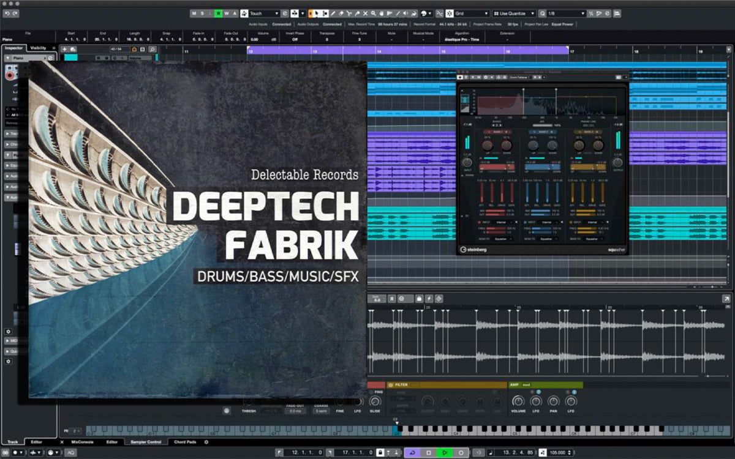Open the Chord Pads tab
This screenshot has height=459, width=735.
click(x=185, y=442)
